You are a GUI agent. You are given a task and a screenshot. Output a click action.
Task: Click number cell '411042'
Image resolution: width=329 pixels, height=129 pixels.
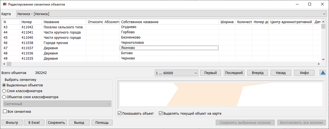click(31, 27)
